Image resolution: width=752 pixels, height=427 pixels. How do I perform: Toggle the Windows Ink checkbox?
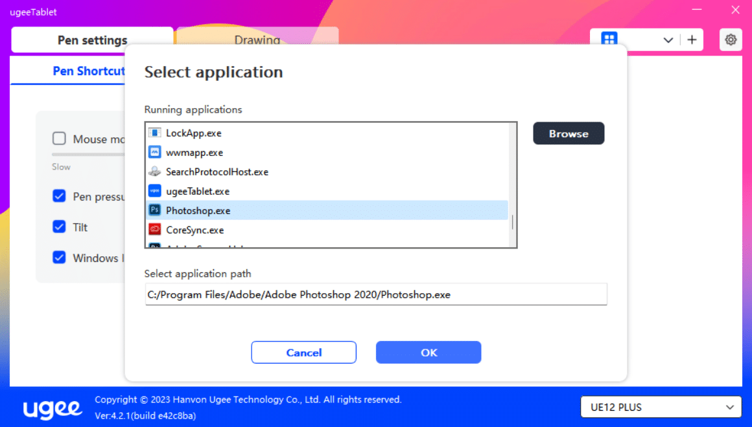click(x=59, y=257)
